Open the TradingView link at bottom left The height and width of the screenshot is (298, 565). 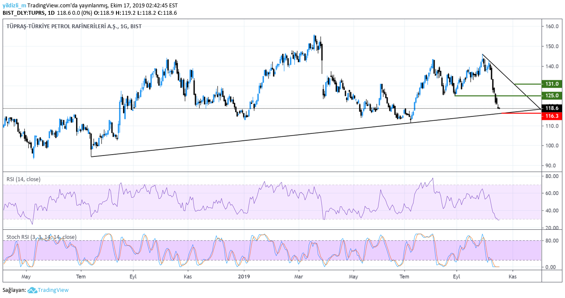click(x=53, y=290)
